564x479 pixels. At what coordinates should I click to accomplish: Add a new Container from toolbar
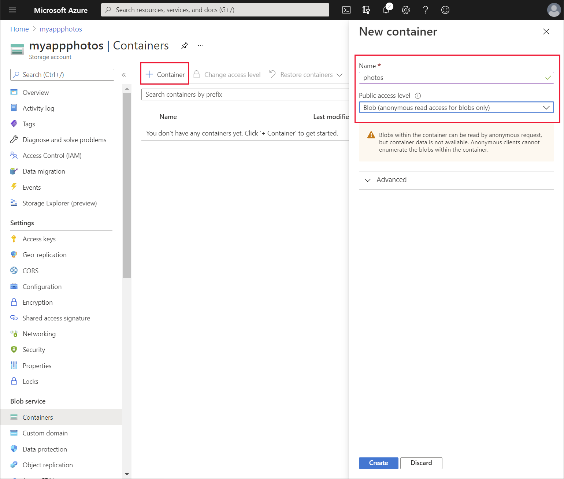[165, 75]
